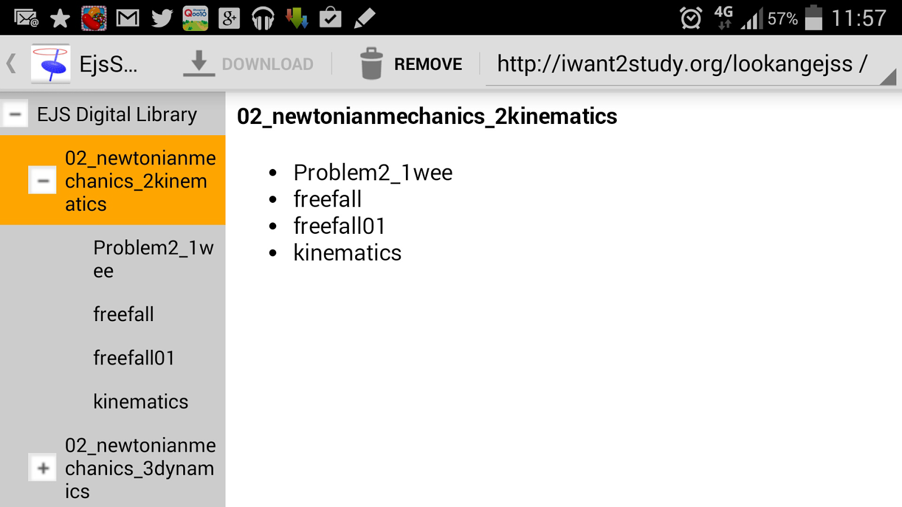Open the Twitter notification icon
This screenshot has height=507, width=902.
[x=162, y=17]
